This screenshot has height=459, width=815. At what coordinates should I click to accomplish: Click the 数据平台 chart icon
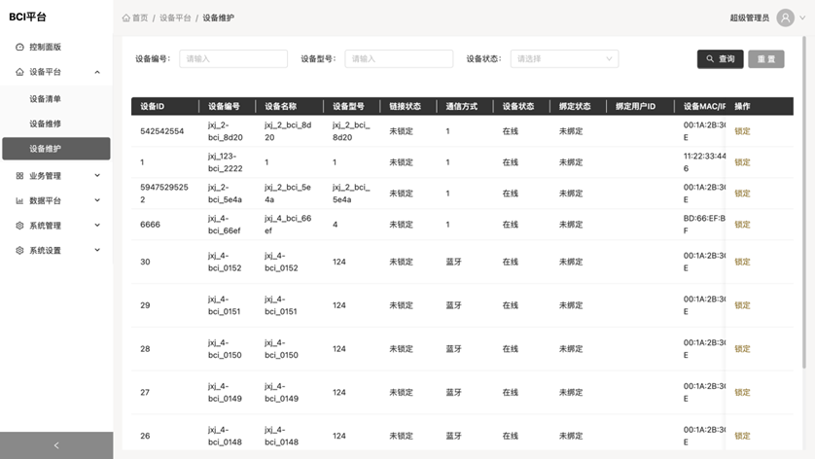click(20, 201)
